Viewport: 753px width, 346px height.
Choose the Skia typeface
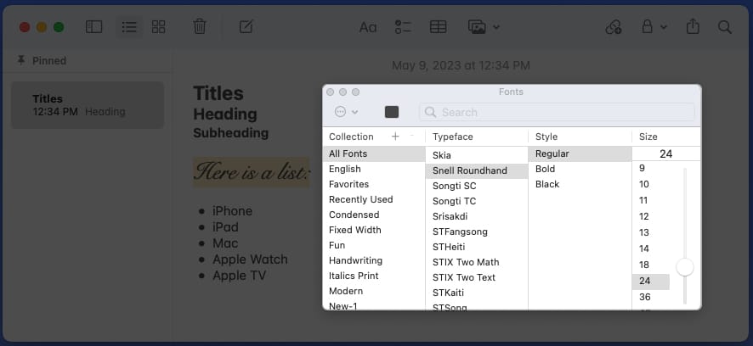pos(477,155)
